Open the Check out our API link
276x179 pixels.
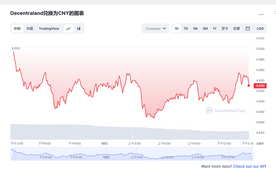coord(250,166)
